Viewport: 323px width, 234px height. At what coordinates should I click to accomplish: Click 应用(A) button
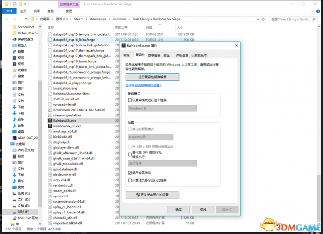(227, 209)
